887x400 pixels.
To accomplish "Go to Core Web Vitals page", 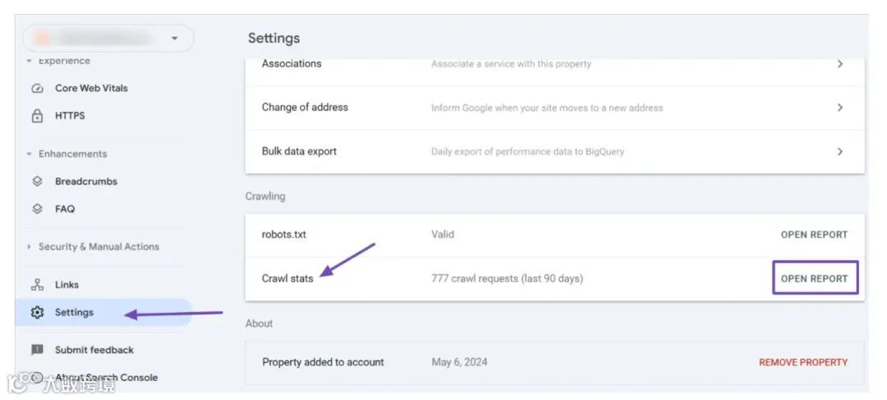I will [x=91, y=89].
